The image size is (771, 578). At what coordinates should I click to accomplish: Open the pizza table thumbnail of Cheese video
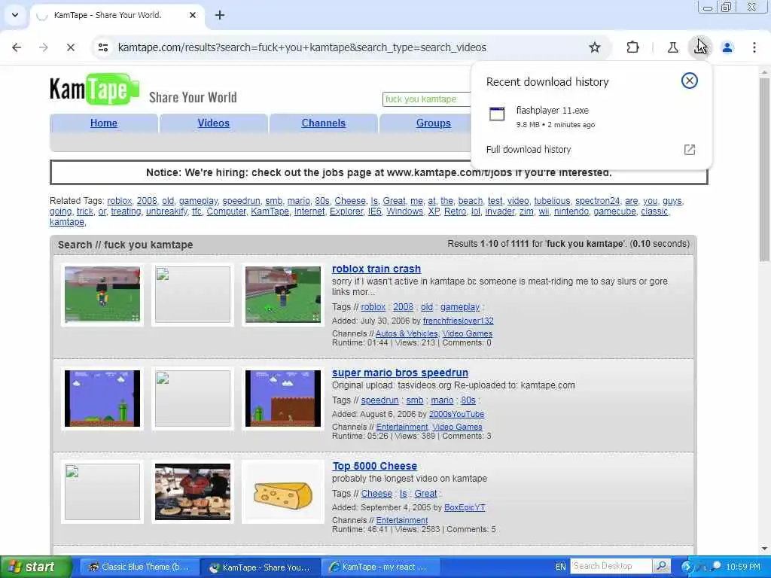point(192,491)
